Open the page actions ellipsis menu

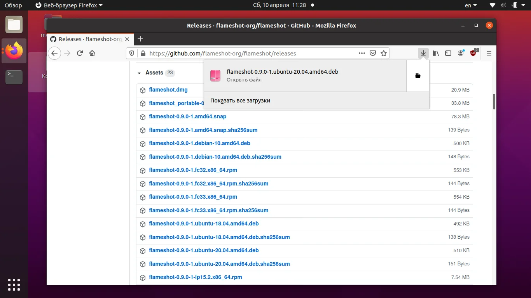pyautogui.click(x=362, y=53)
